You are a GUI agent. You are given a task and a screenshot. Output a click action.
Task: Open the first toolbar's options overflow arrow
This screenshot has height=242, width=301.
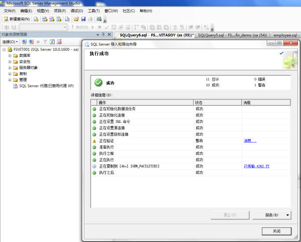click(x=105, y=21)
